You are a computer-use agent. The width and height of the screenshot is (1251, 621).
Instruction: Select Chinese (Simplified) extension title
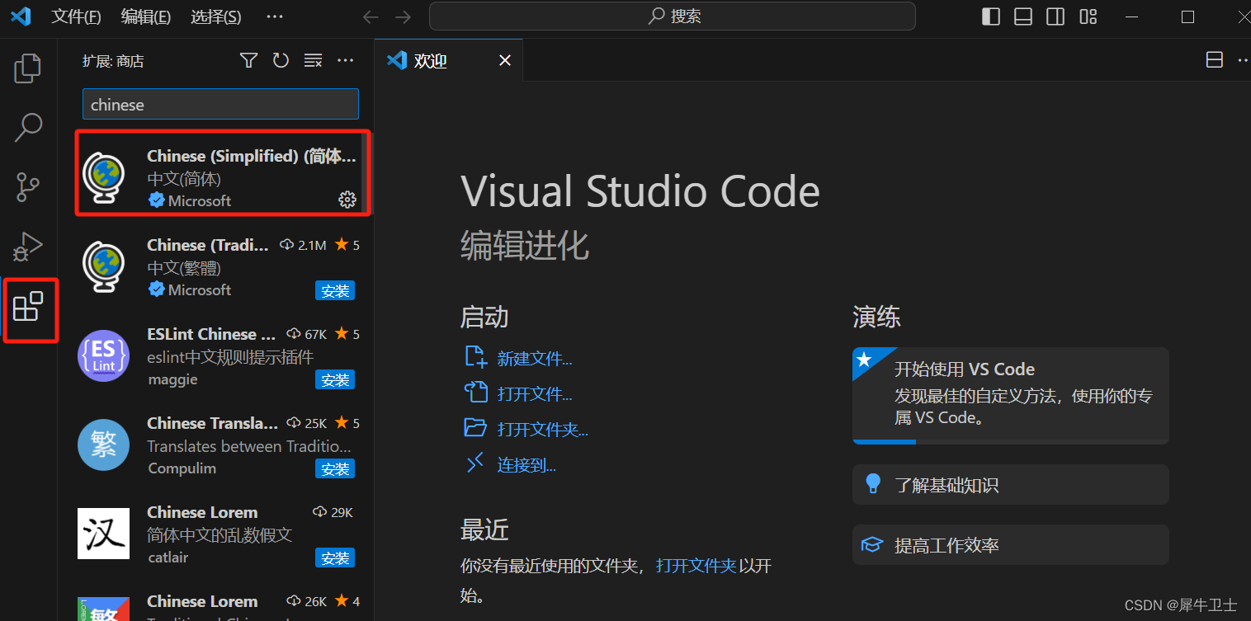252,156
